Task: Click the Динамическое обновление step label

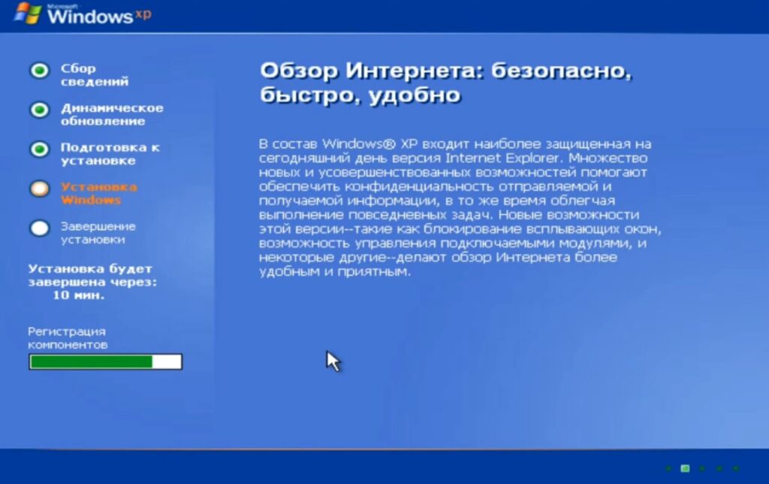Action: coord(112,114)
